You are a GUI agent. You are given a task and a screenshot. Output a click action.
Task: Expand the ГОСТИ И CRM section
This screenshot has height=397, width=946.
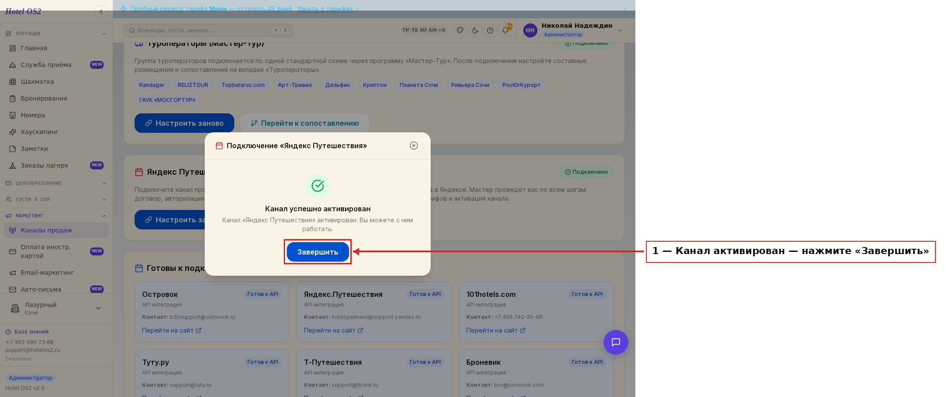[x=56, y=199]
